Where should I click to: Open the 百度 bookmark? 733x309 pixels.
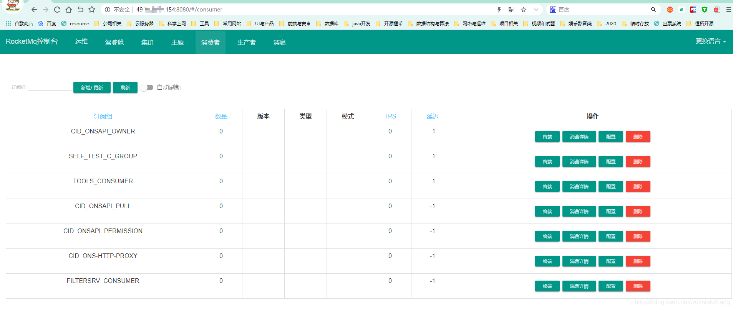tap(47, 23)
